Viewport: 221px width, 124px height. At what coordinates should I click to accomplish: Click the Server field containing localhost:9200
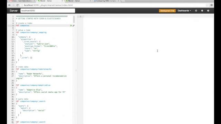pyautogui.click(x=48, y=11)
